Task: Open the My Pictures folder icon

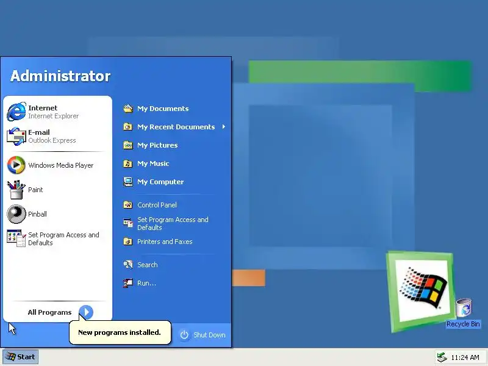Action: [128, 145]
